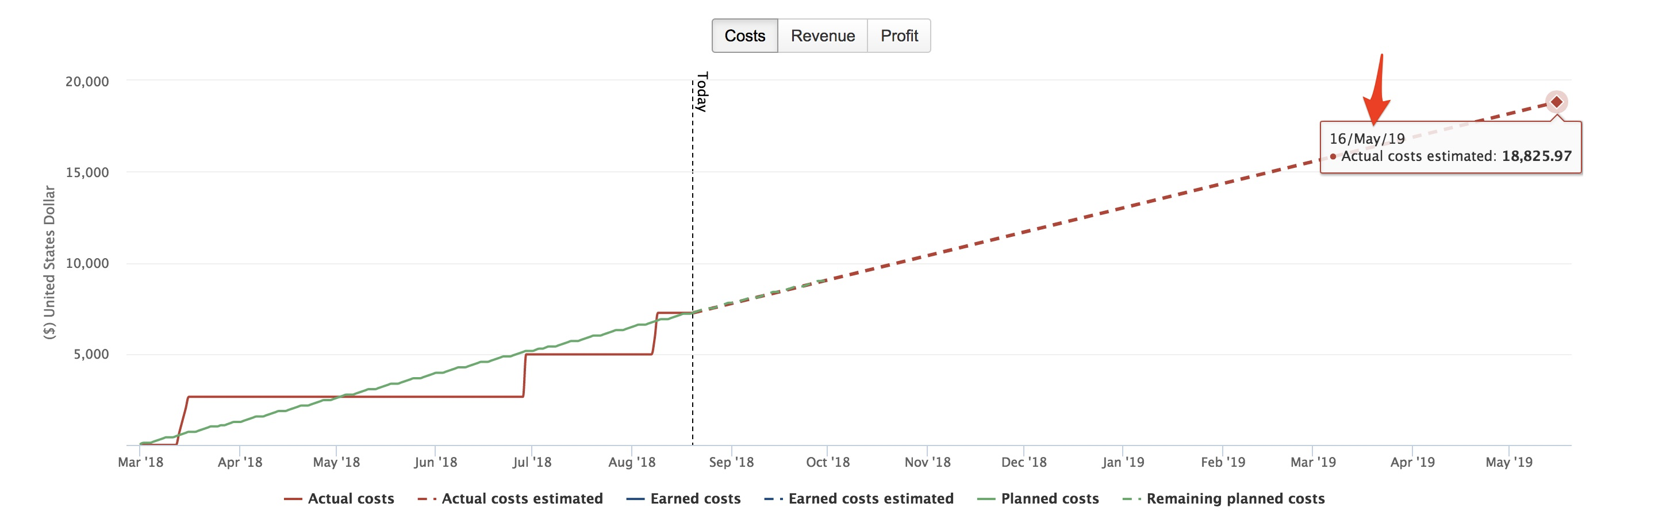Click the Today marker label
This screenshot has width=1674, height=530.
tap(702, 91)
